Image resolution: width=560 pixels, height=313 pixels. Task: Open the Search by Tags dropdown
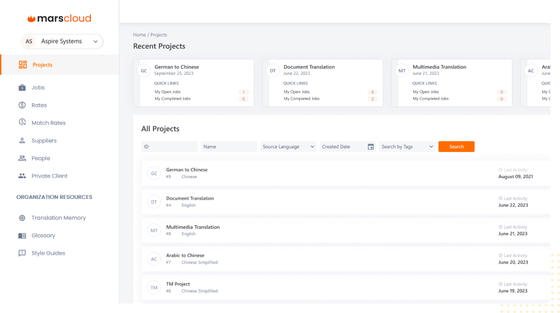pyautogui.click(x=407, y=147)
